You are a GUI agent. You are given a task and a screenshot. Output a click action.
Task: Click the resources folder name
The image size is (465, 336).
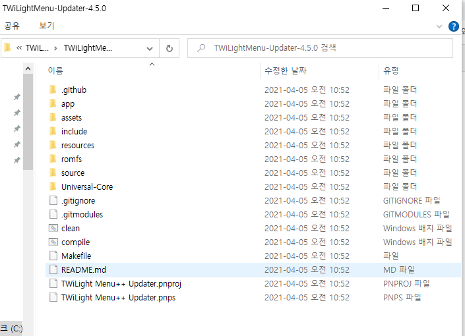coord(78,145)
